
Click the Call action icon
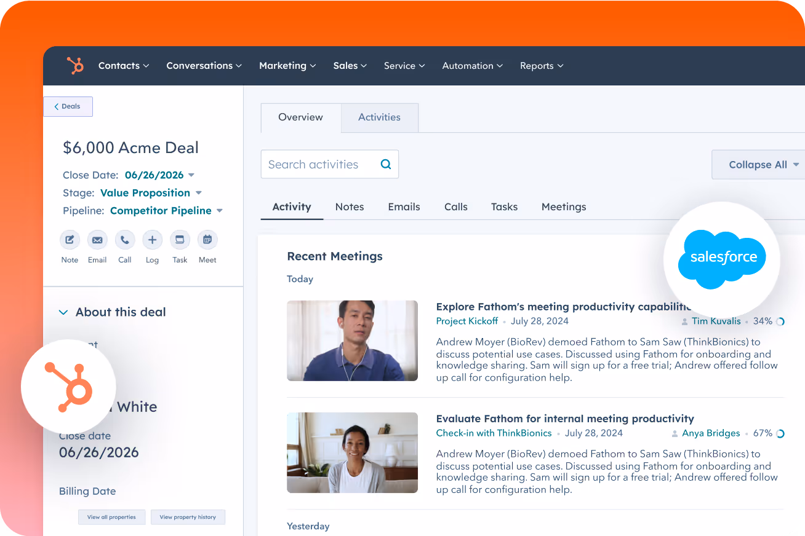125,240
